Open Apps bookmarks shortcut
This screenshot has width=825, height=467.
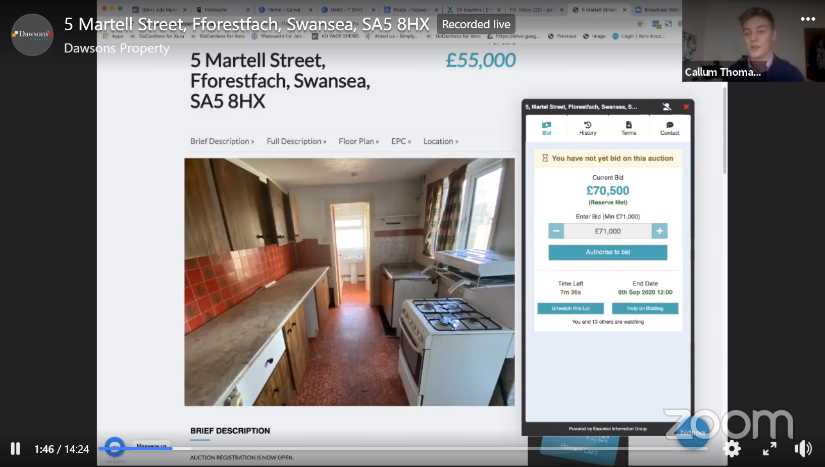(x=113, y=36)
